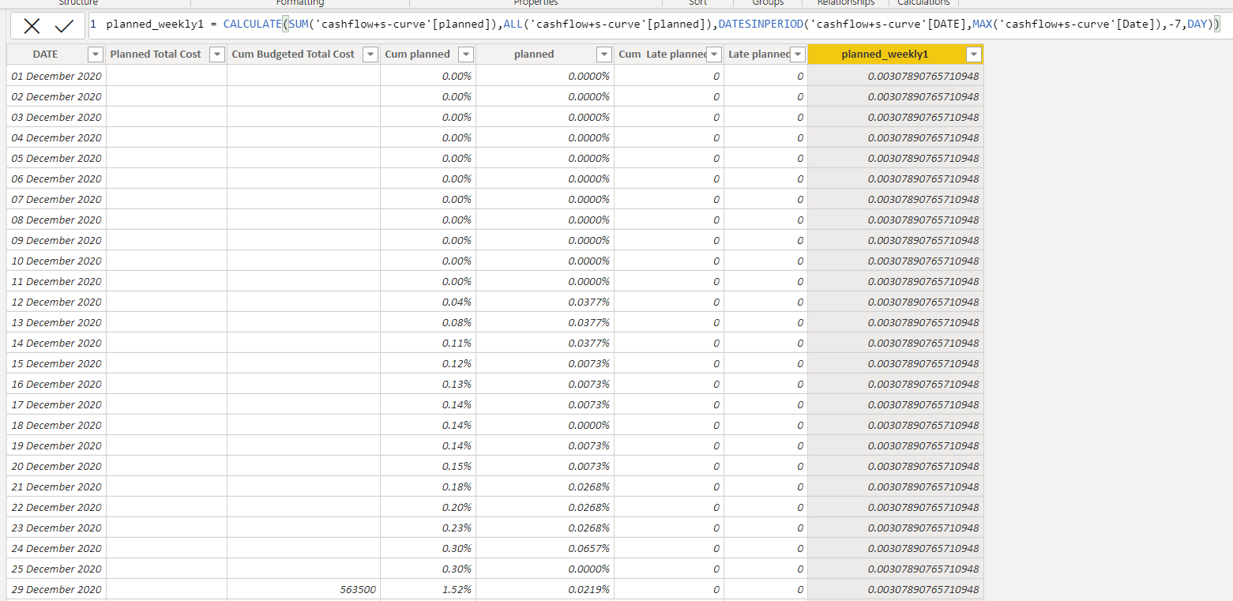The height and width of the screenshot is (601, 1233).
Task: Click the 0.04% cumulative planned cell
Action: pyautogui.click(x=428, y=302)
